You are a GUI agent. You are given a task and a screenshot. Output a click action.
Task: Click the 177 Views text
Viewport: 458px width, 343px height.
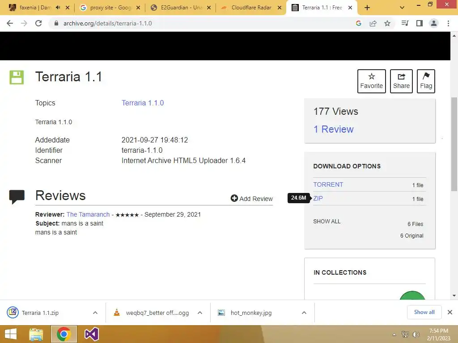[335, 111]
